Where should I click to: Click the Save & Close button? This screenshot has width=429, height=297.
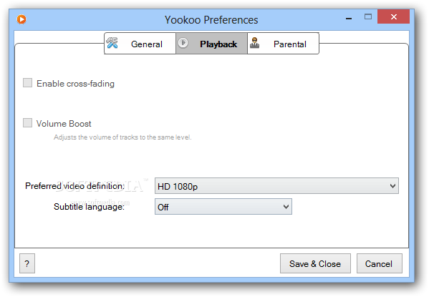click(x=315, y=263)
